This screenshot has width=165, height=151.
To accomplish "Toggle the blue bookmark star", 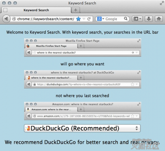I will 78,19.
